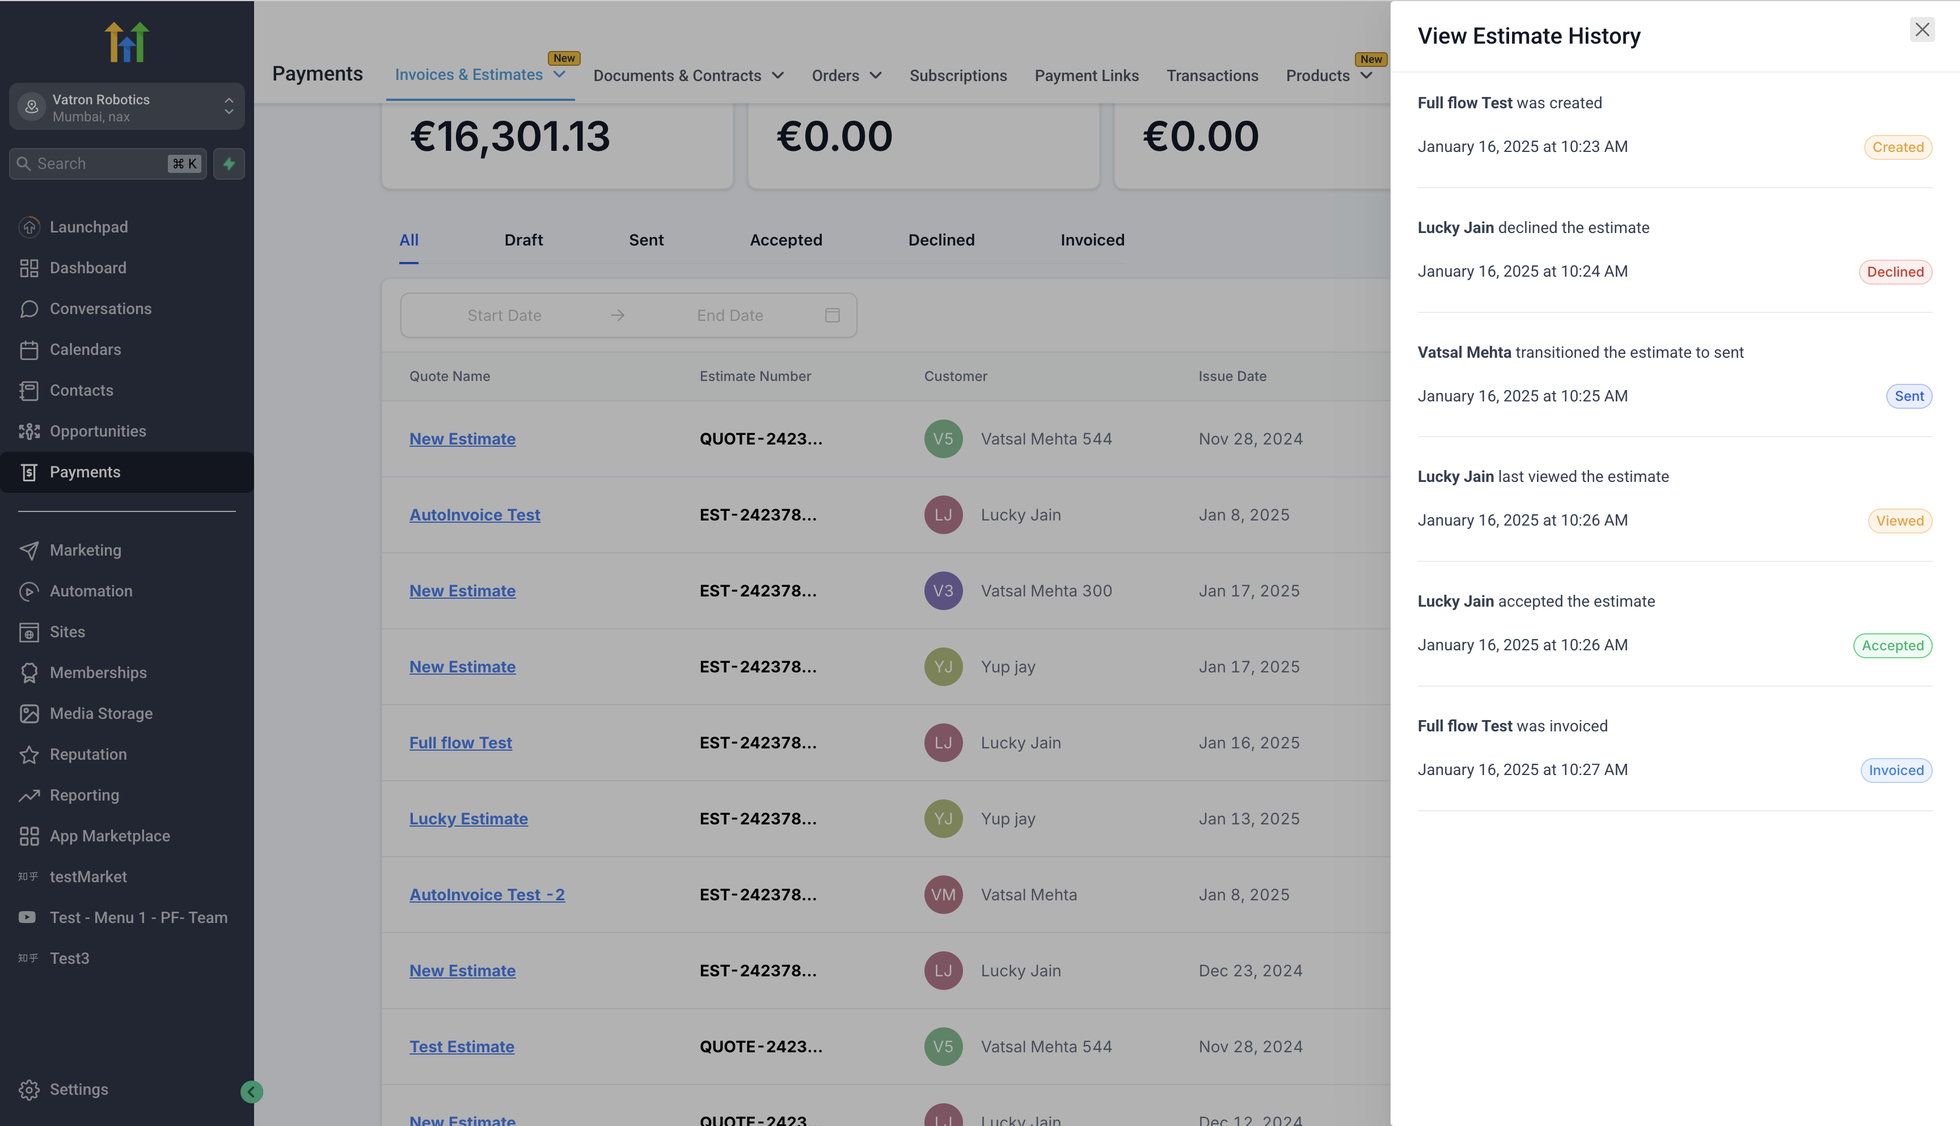Open Conversations via its chat icon
Viewport: 1960px width, 1126px height.
click(x=29, y=308)
